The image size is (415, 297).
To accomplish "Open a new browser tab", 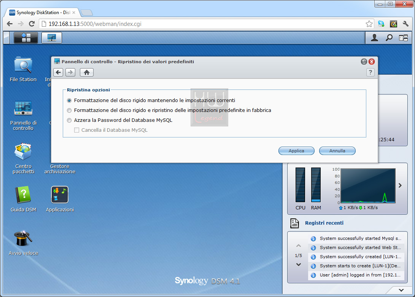I will pos(87,13).
